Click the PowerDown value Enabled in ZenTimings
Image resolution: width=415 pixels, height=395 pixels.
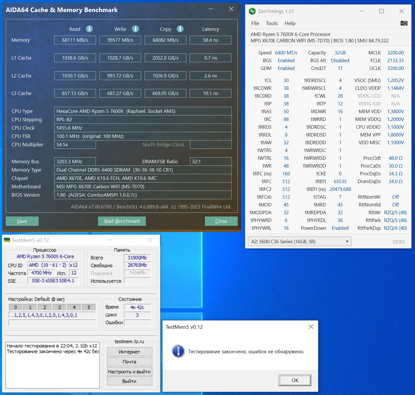tap(340, 228)
